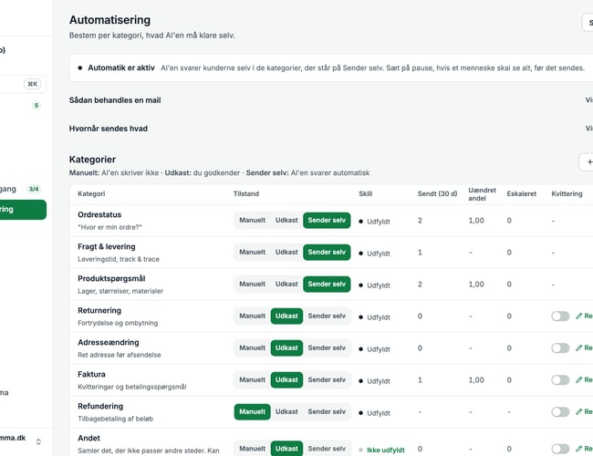Open Ikke udfyldt skill status for Andet
593x456 pixels.
point(382,450)
